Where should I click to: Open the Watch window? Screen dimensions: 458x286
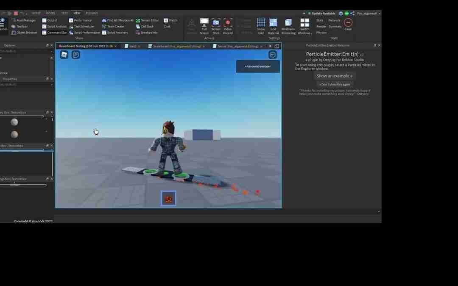click(170, 20)
